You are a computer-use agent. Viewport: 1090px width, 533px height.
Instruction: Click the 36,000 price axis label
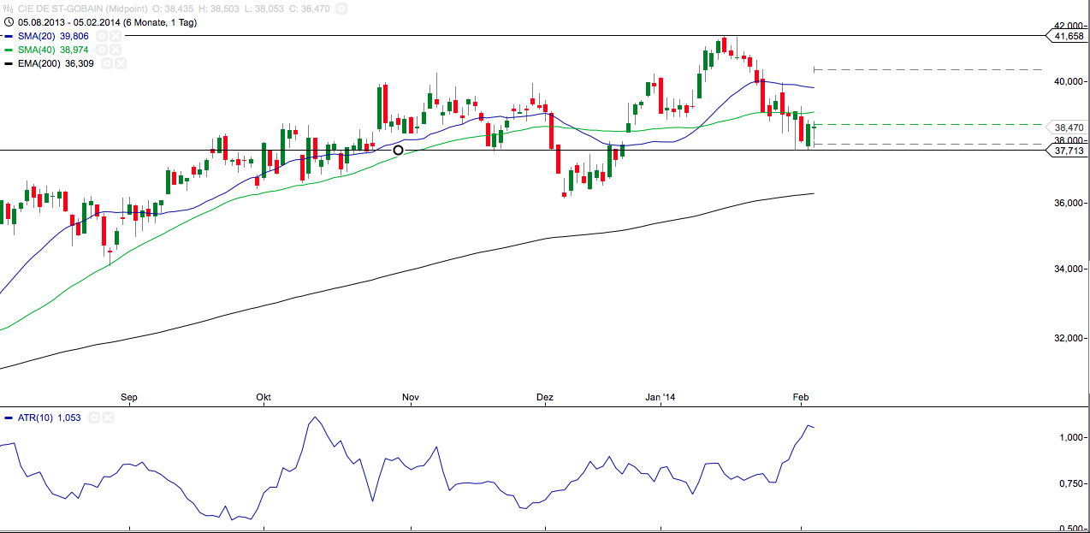[1070, 204]
